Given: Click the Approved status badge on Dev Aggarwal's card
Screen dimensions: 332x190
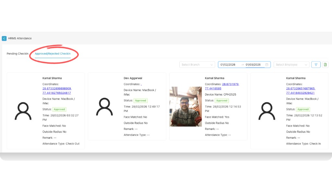Looking at the screenshot, I should [x=140, y=100].
